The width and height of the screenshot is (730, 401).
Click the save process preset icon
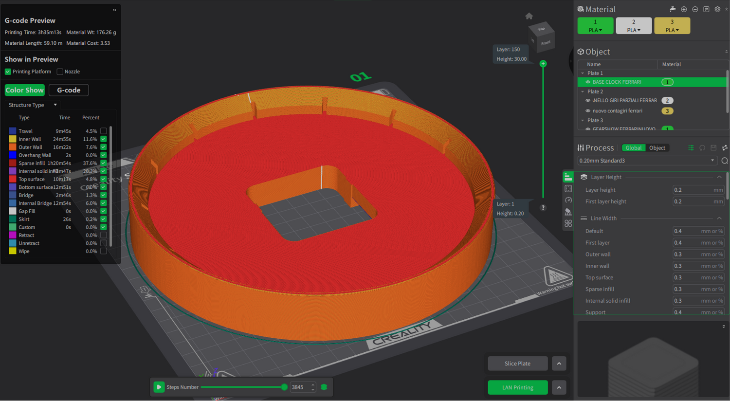[x=713, y=148]
